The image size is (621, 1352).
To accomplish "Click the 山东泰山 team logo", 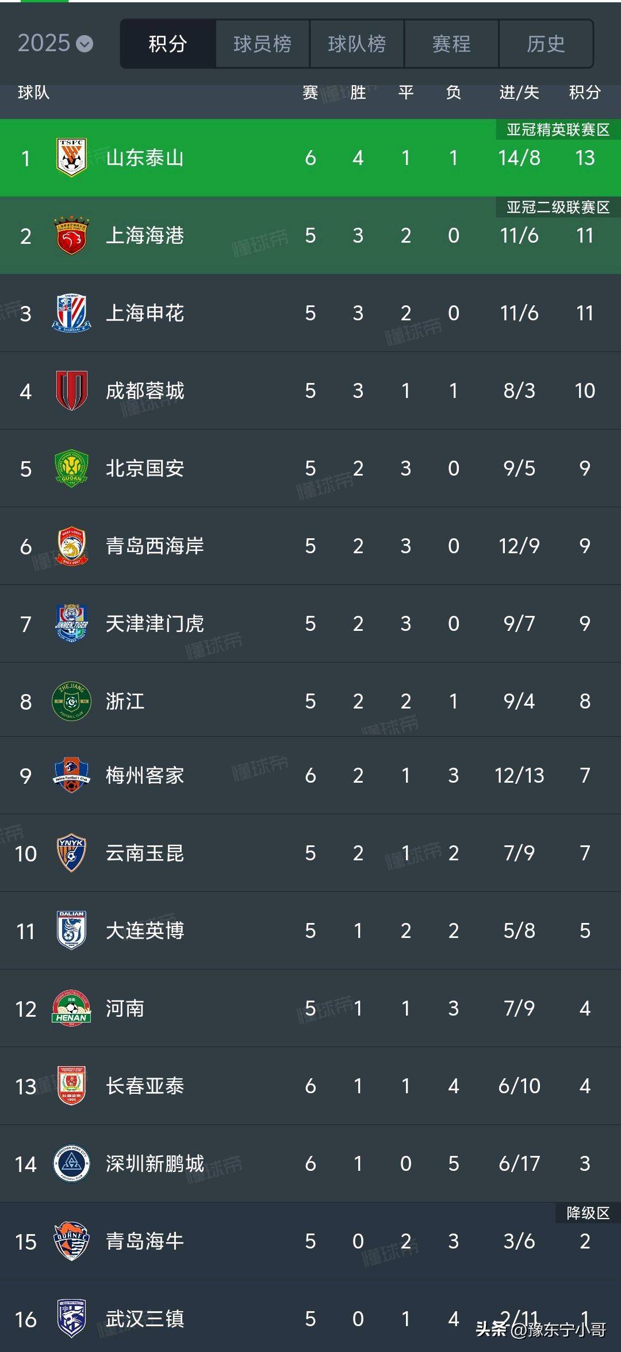I will [x=71, y=158].
